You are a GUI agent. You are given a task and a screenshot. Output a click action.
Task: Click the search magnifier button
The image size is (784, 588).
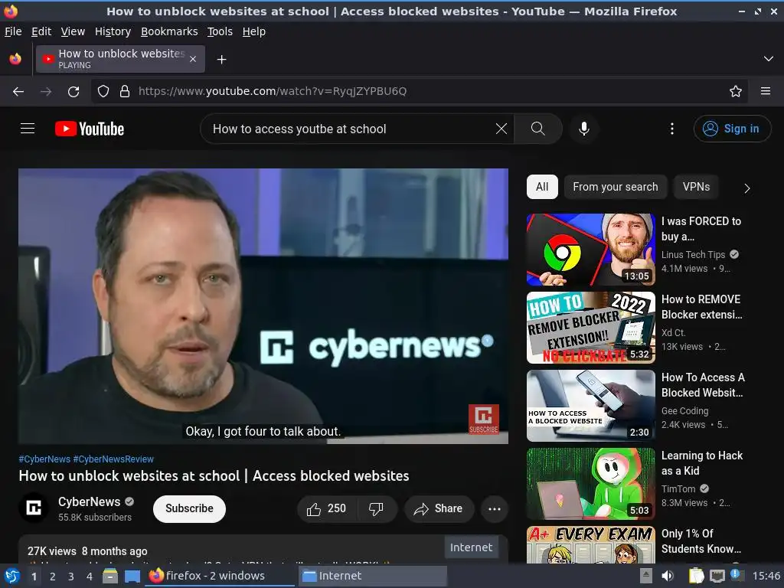(x=538, y=129)
